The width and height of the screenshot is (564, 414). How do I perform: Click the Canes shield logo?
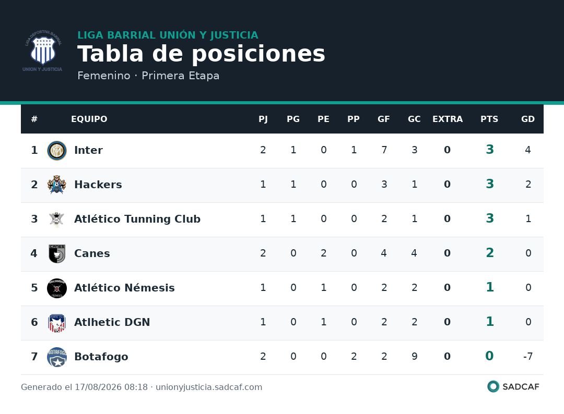[x=57, y=254]
